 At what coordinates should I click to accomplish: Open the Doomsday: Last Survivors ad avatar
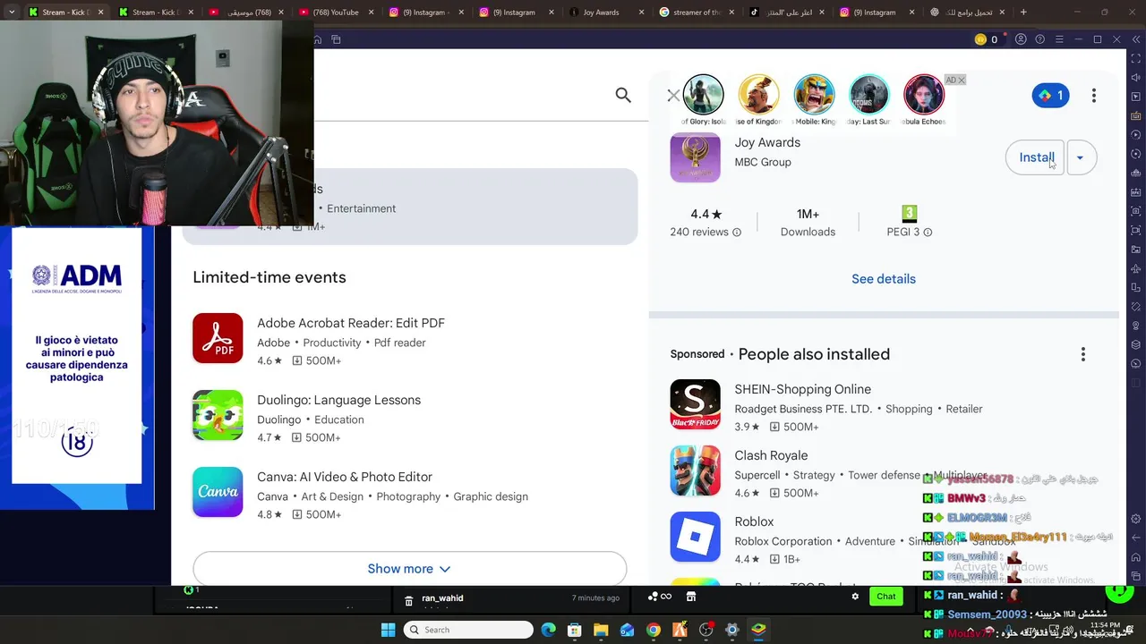tap(868, 94)
